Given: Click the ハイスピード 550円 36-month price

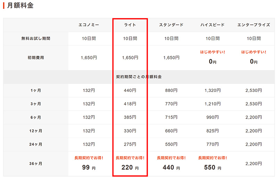Looking at the screenshot, I should (x=212, y=167).
